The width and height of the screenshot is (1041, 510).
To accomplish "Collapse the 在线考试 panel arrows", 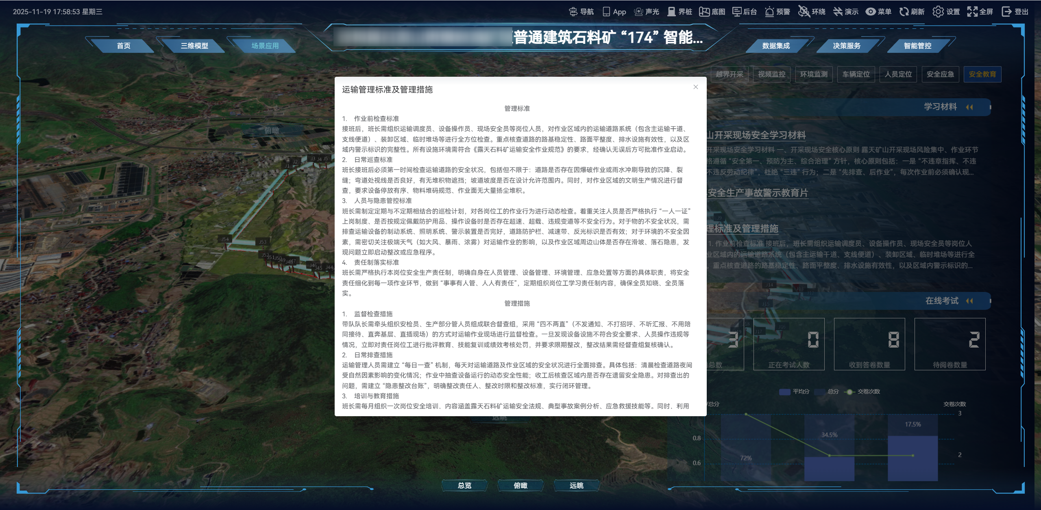I will (x=969, y=301).
